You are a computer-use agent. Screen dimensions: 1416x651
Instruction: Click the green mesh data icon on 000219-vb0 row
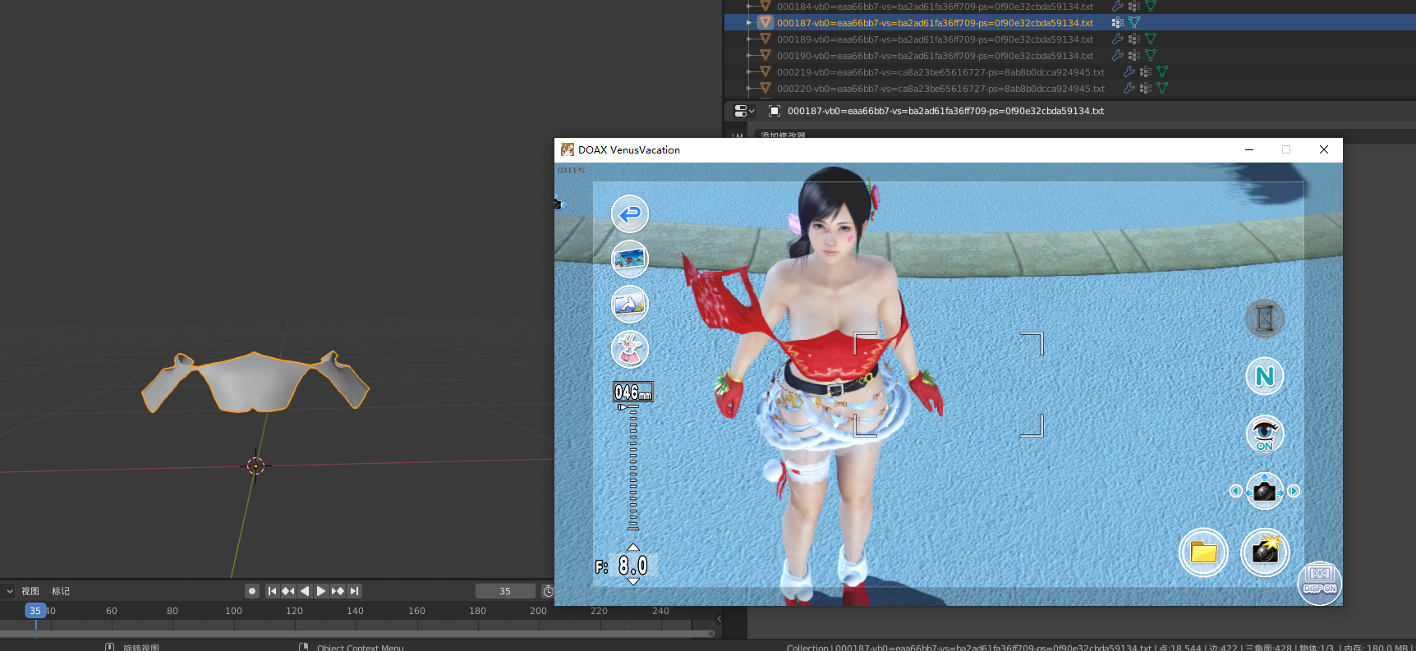1162,72
